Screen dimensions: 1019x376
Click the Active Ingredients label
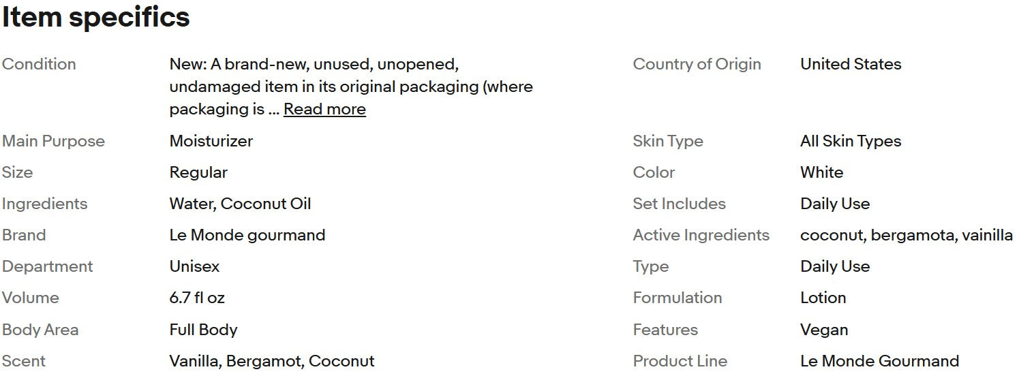click(x=701, y=235)
